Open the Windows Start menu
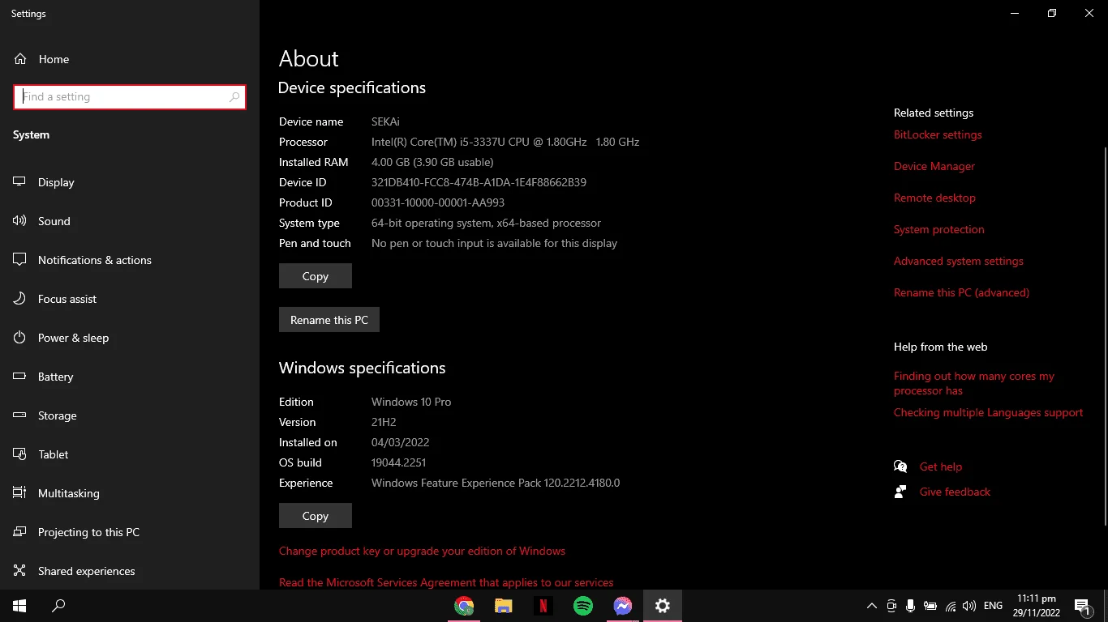1108x622 pixels. 19,606
